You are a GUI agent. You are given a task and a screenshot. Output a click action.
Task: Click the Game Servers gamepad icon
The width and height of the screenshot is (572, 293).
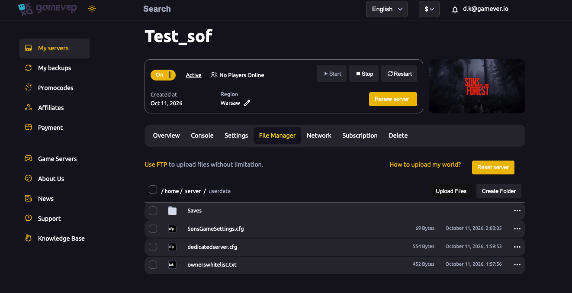(29, 159)
